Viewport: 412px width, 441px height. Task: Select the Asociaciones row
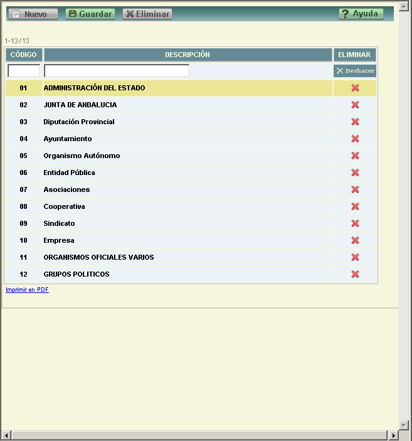[66, 189]
